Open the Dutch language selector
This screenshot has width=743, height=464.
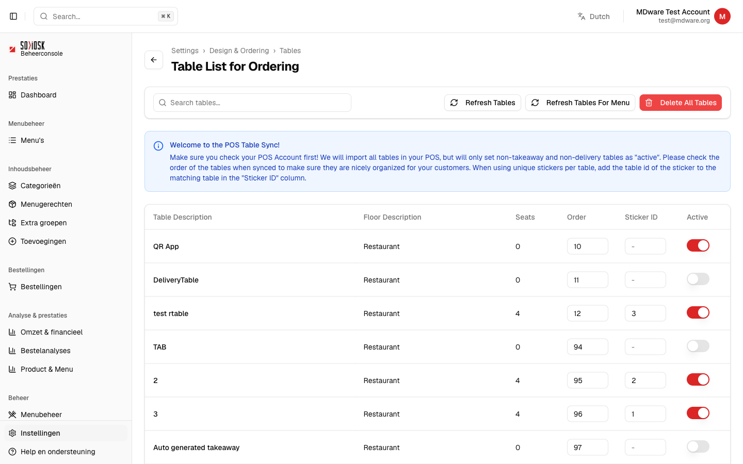594,16
